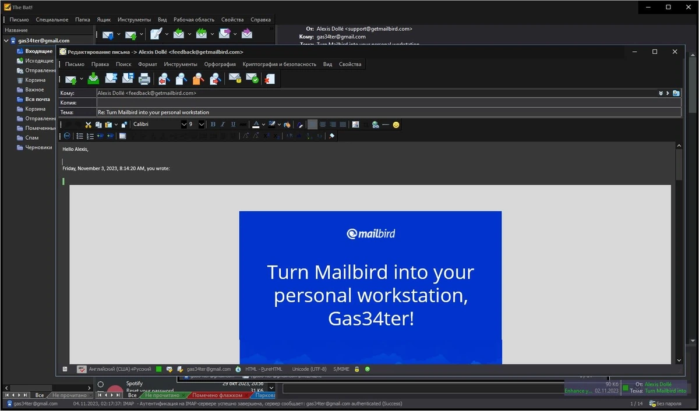The height and width of the screenshot is (411, 699).
Task: Open Формат menu in editor window
Action: click(148, 64)
